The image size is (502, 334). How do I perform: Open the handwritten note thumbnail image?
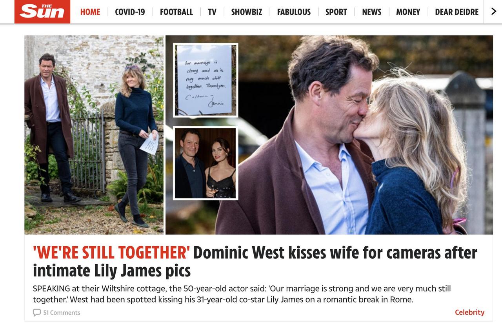[x=206, y=80]
